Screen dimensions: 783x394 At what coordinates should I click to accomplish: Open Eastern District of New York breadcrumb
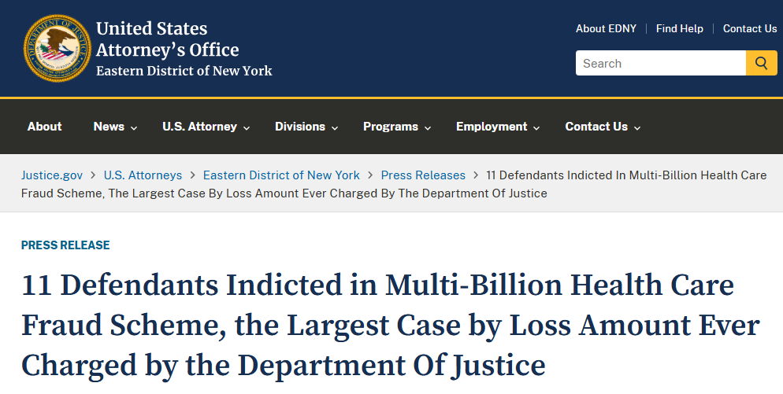(x=281, y=175)
